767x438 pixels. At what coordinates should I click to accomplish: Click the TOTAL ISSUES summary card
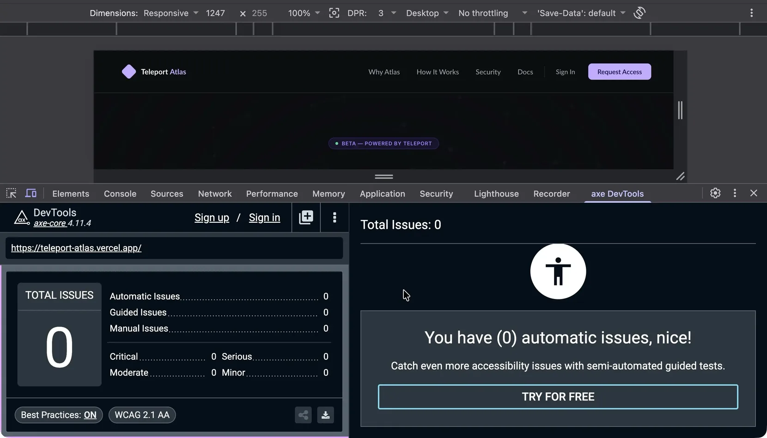pyautogui.click(x=59, y=335)
